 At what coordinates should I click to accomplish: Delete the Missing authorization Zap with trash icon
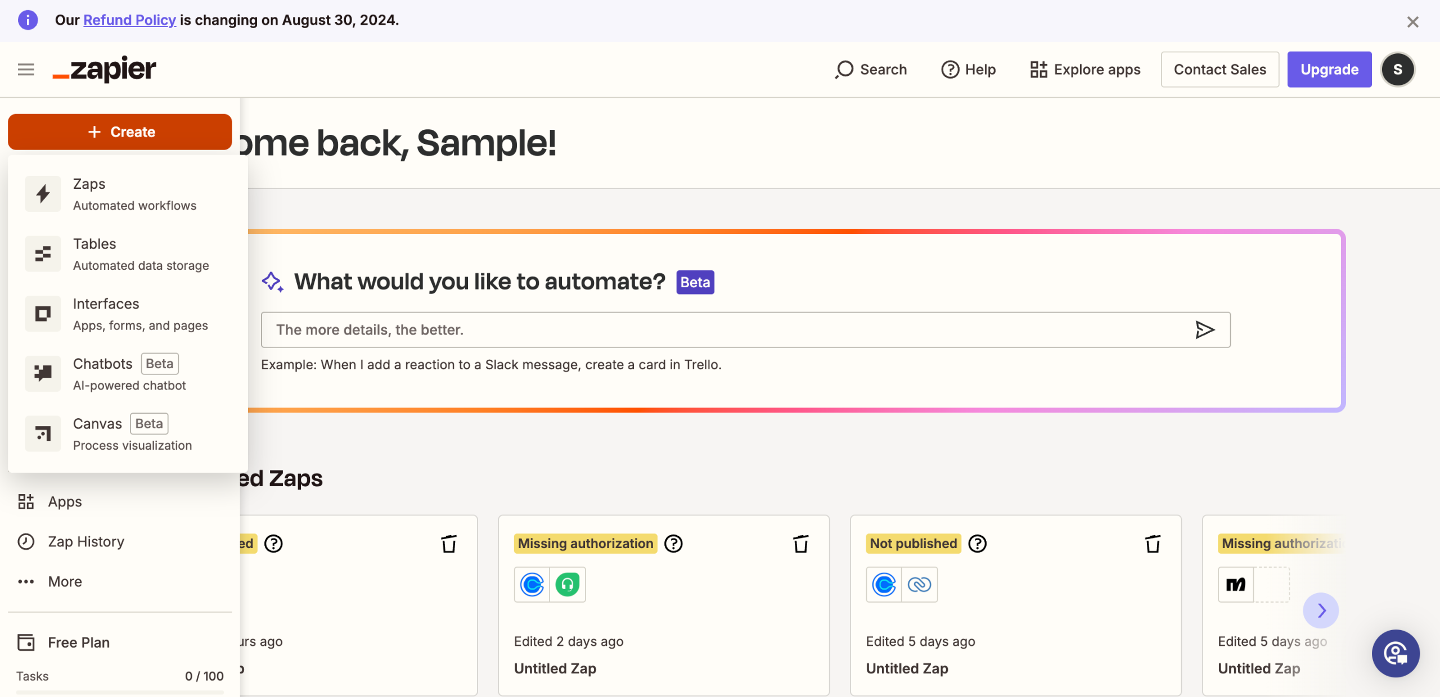[x=800, y=544]
